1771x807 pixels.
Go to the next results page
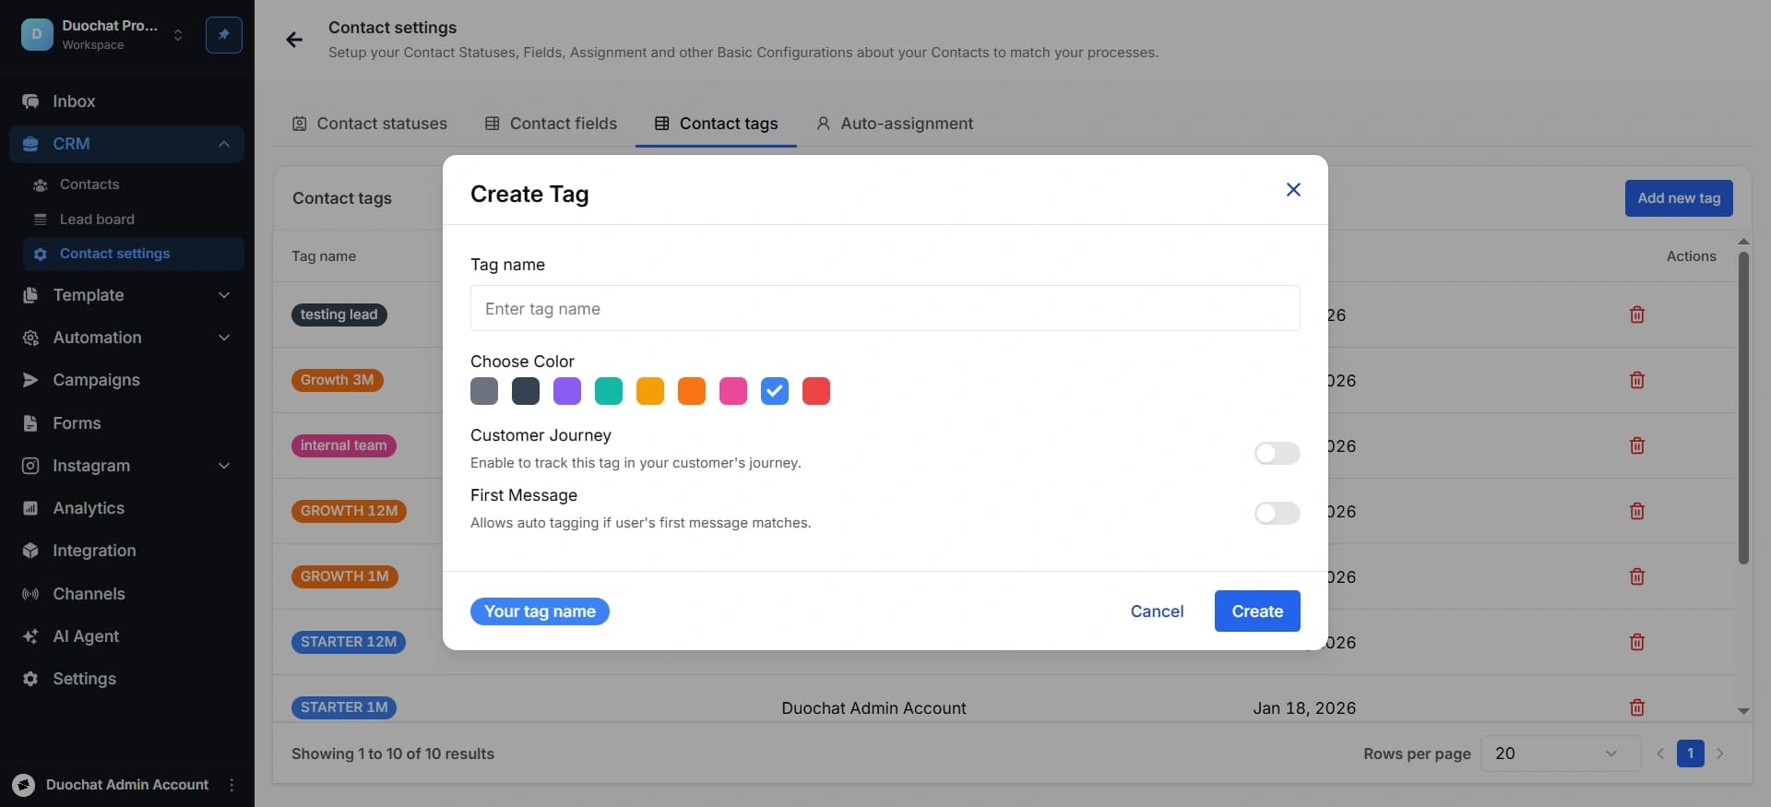[x=1719, y=754]
